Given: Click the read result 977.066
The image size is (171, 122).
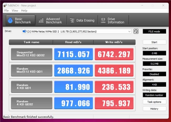Looking at the screenshot, I should pyautogui.click(x=73, y=103).
